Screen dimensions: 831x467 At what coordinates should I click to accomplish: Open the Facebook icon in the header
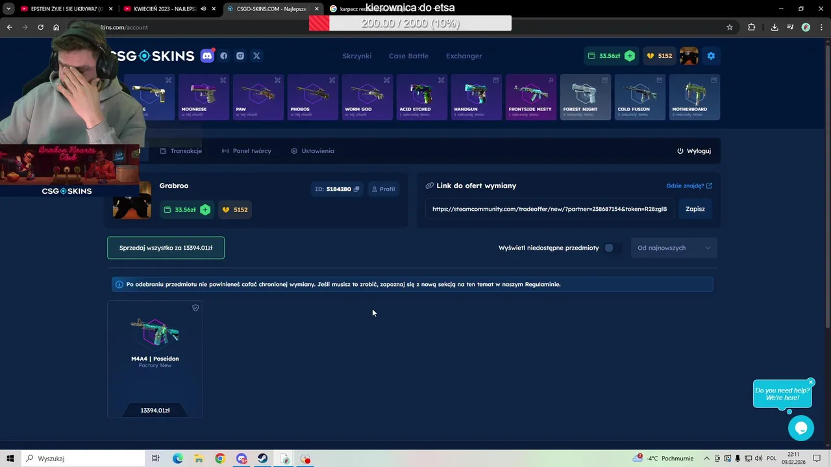point(224,56)
